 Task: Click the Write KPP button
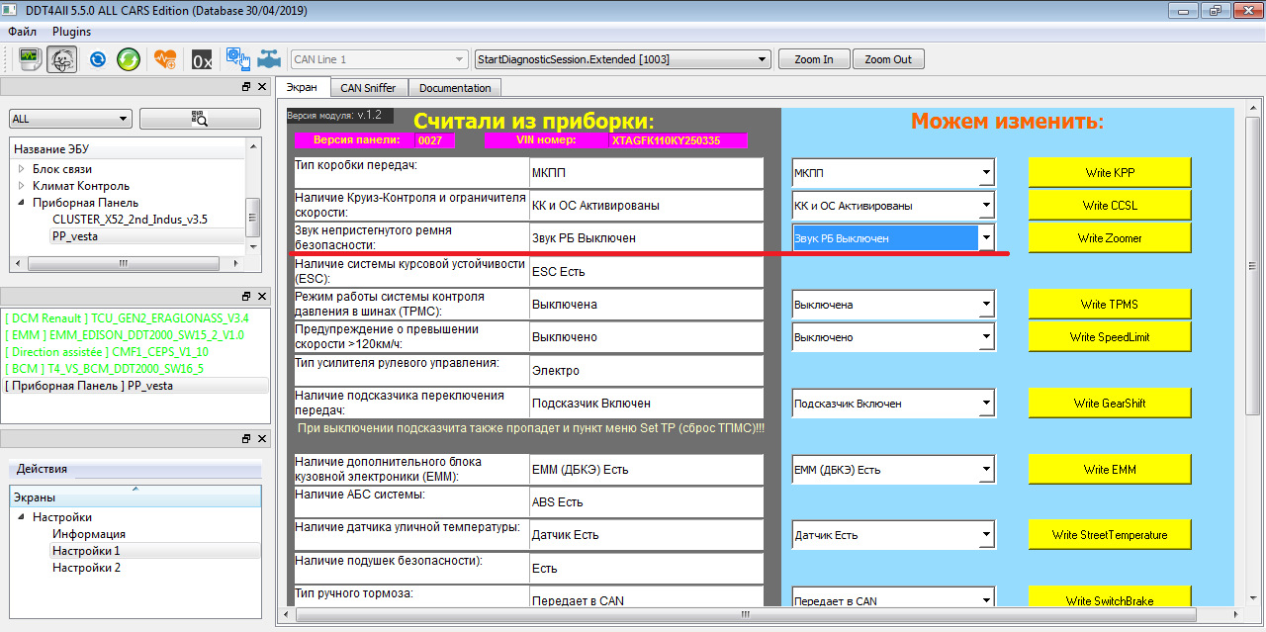pos(1110,172)
